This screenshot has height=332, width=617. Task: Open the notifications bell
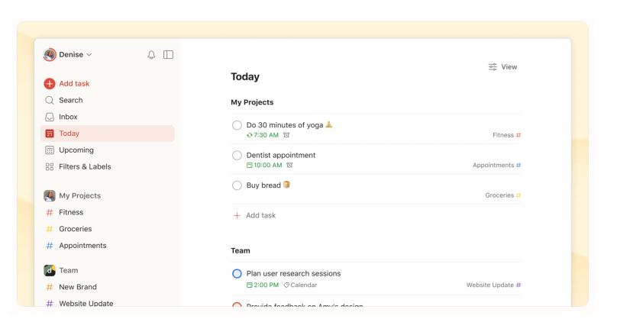(x=151, y=55)
